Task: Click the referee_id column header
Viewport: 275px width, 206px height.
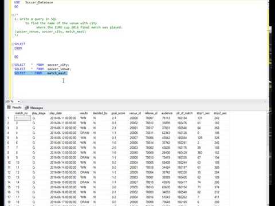Action: coord(151,113)
